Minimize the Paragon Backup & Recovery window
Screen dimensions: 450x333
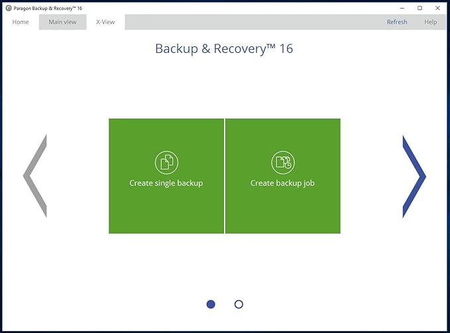click(x=402, y=8)
